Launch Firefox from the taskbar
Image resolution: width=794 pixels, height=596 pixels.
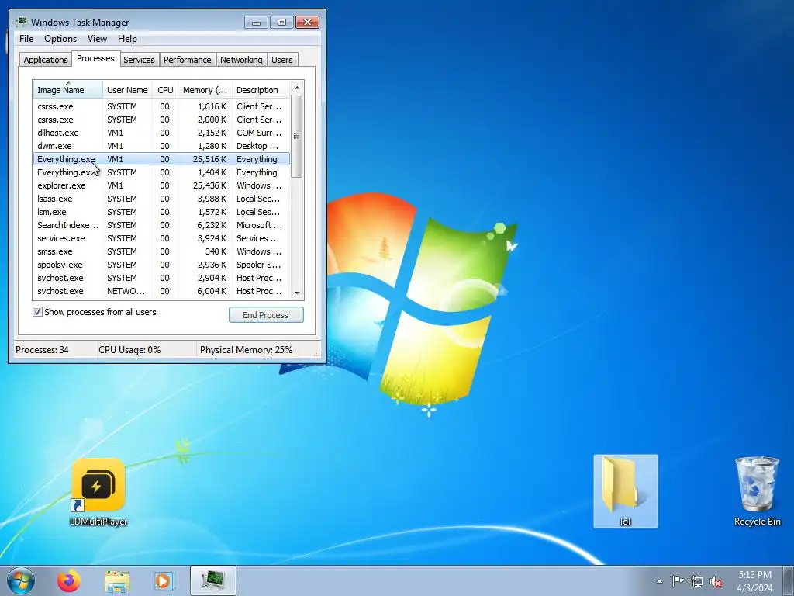[x=69, y=580]
